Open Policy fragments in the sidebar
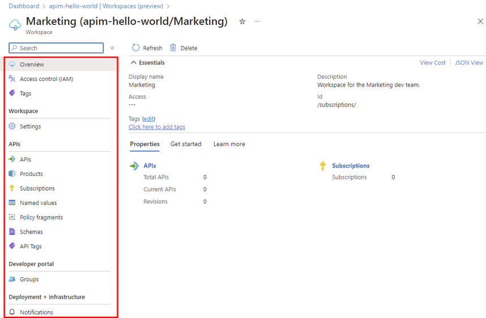486x318 pixels. point(41,217)
